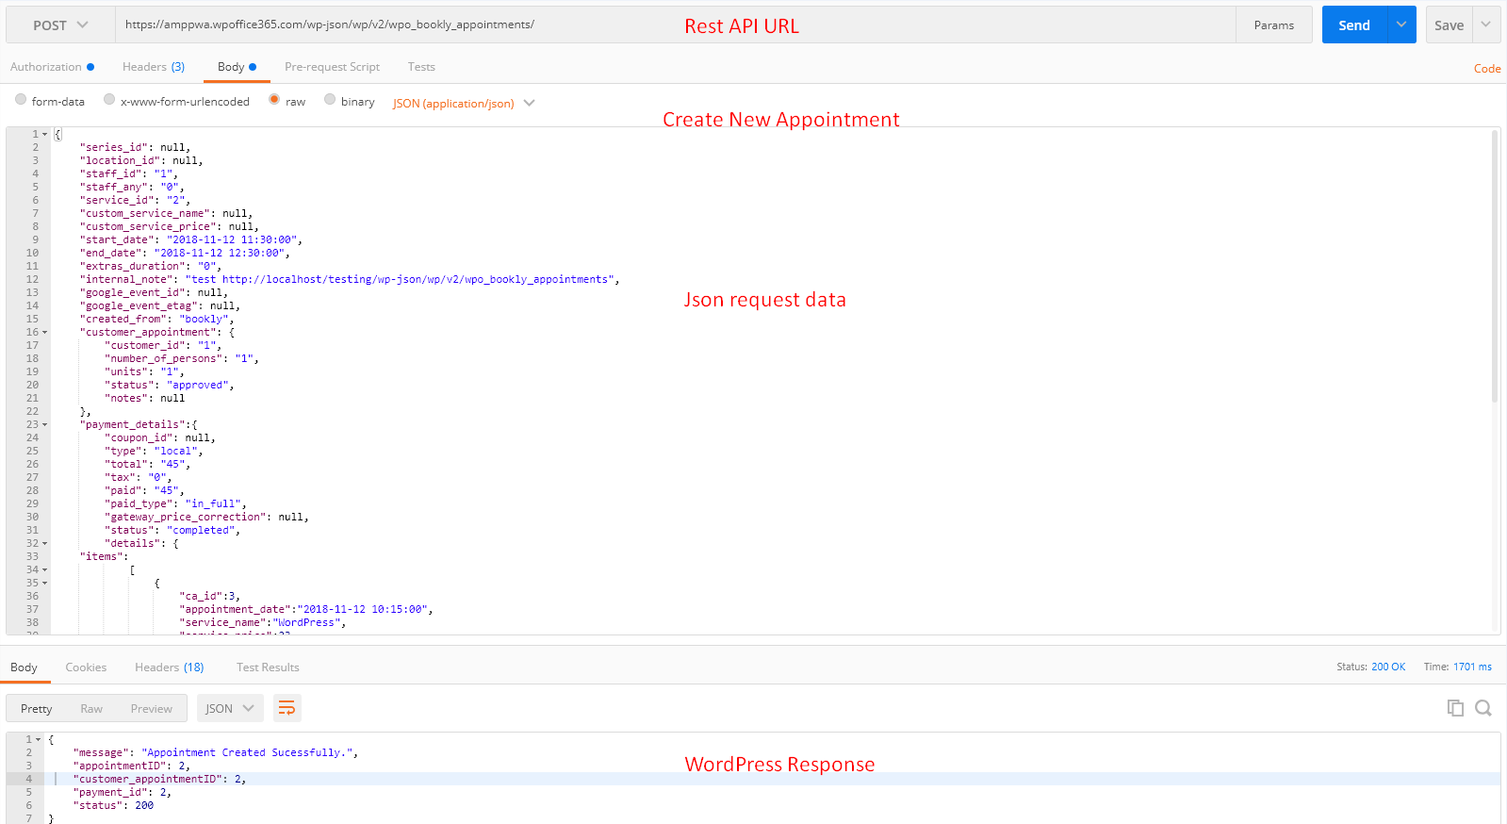Viewport: 1507px width, 824px height.
Task: Open the response Headers (18) tab
Action: (x=170, y=667)
